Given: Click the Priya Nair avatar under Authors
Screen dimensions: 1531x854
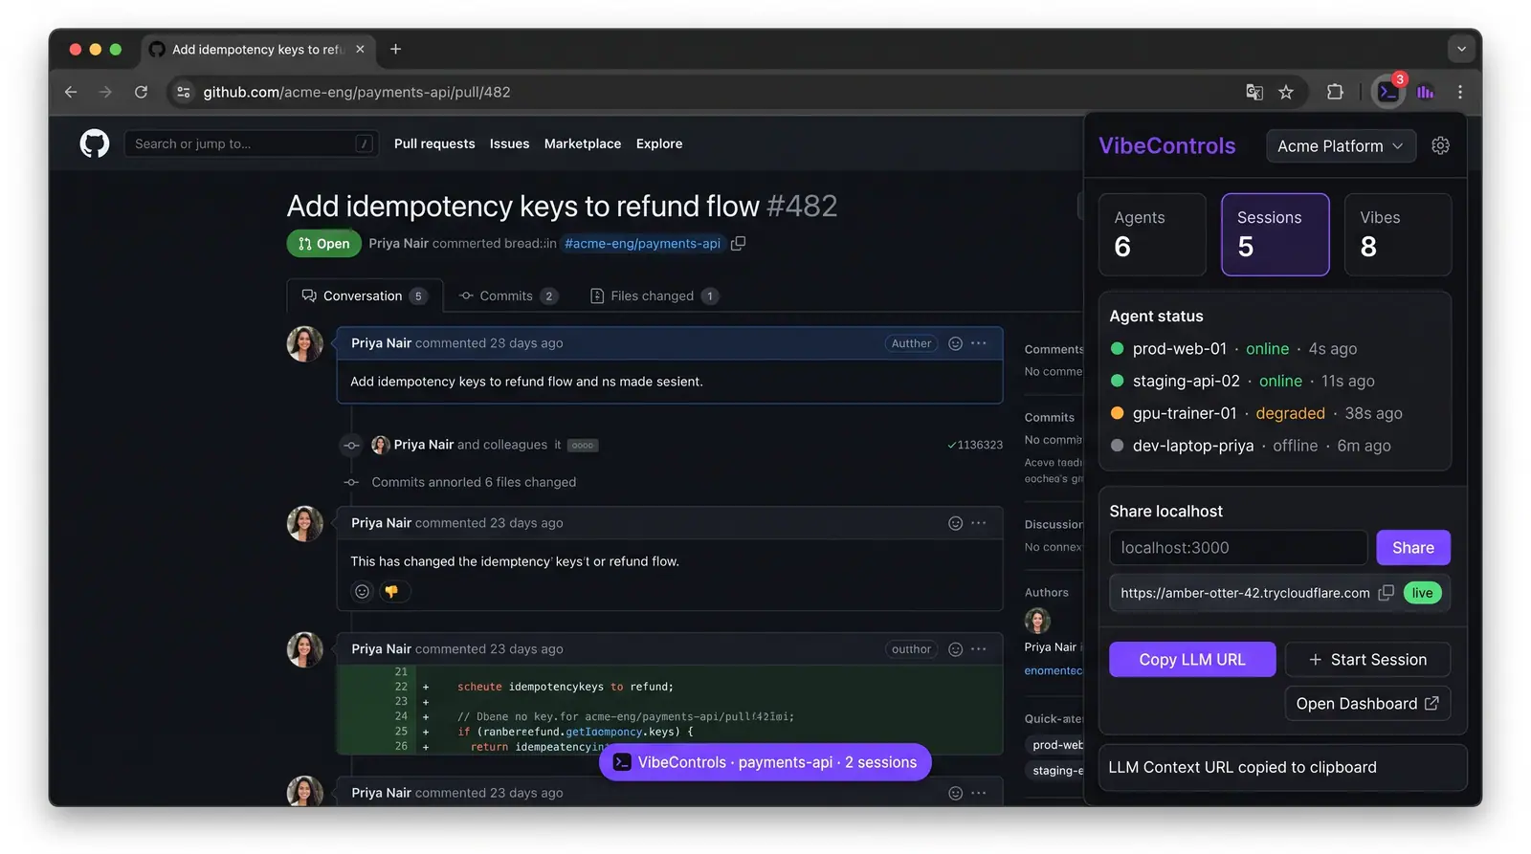Looking at the screenshot, I should coord(1037,621).
